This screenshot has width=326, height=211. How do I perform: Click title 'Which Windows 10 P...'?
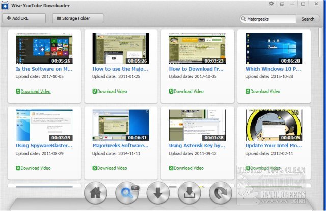pos(273,69)
